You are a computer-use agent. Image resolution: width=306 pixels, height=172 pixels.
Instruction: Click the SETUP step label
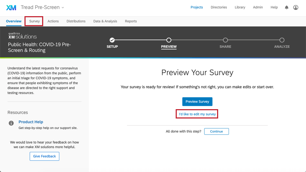(x=112, y=47)
